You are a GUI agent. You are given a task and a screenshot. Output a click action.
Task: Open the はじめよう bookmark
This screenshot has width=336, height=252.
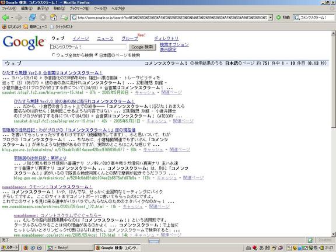pyautogui.click(x=12, y=27)
